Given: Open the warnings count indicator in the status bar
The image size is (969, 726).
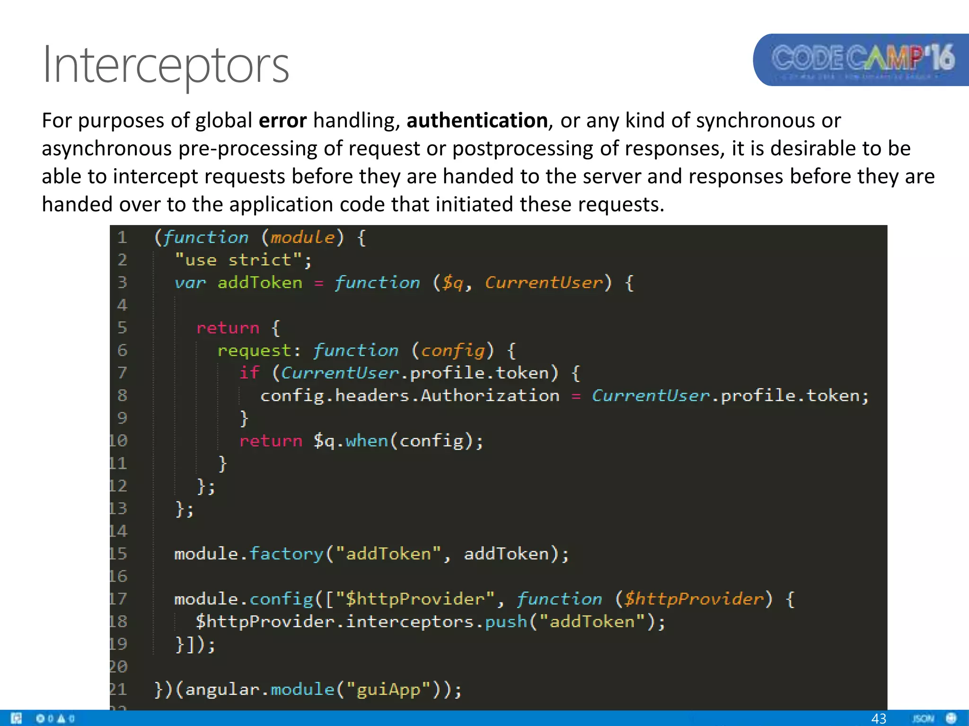Looking at the screenshot, I should tap(66, 718).
